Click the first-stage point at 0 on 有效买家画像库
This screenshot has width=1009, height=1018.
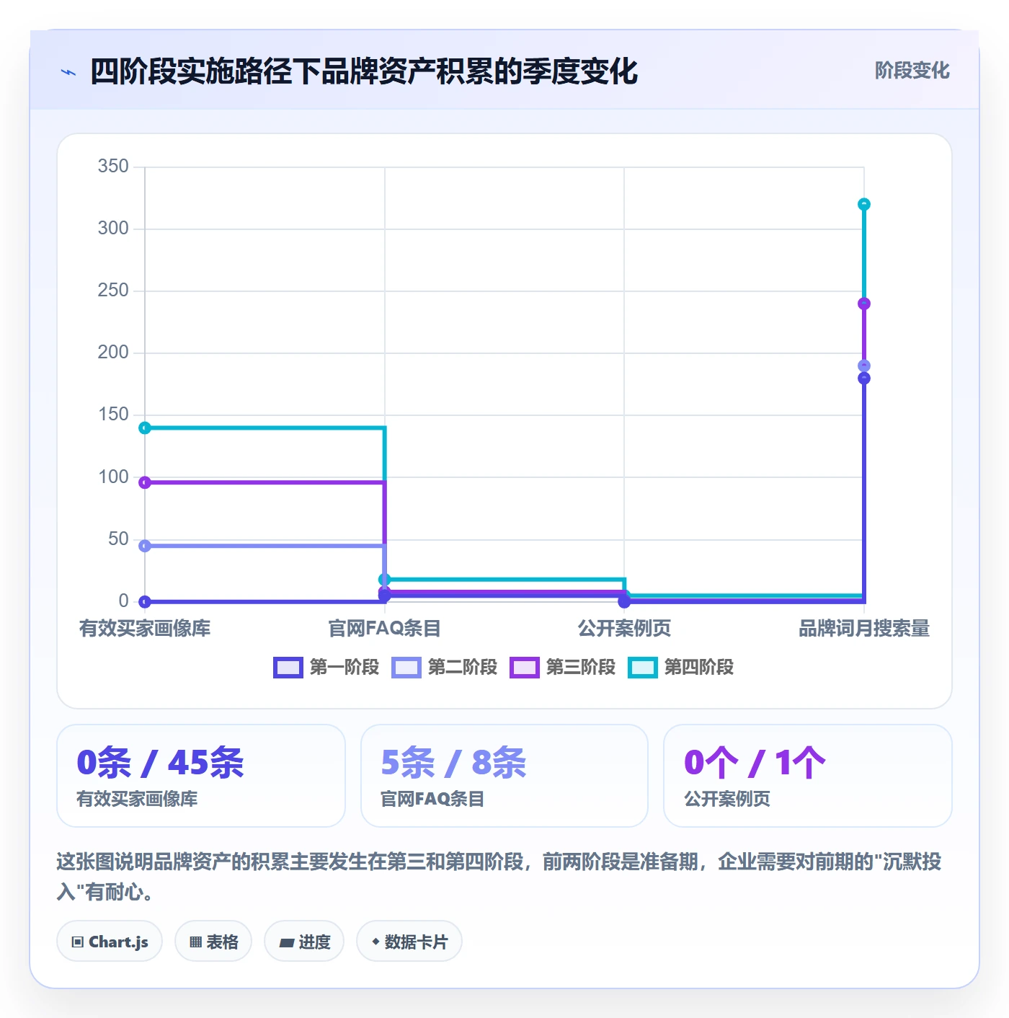145,601
